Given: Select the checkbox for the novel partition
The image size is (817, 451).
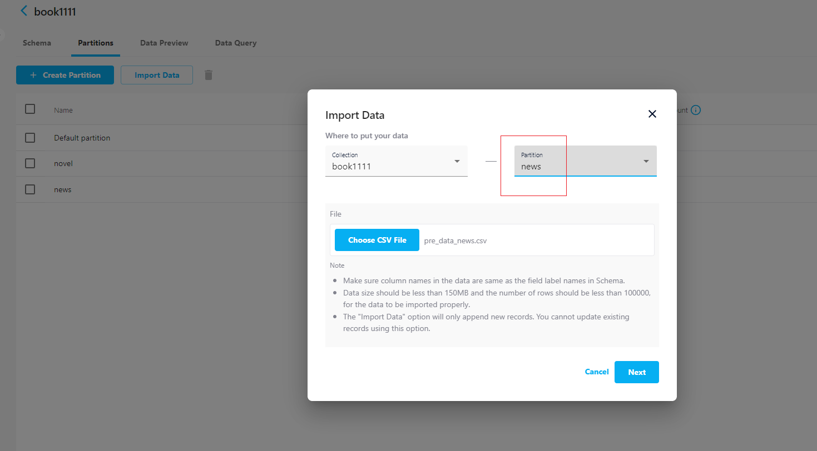Looking at the screenshot, I should click(x=29, y=163).
